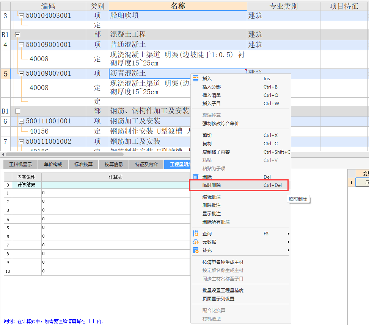
Task: Click 批量设置工程量精度 in the menu
Action: [223, 291]
